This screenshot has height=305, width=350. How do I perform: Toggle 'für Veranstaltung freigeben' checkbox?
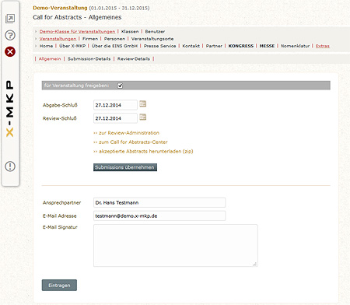click(120, 86)
